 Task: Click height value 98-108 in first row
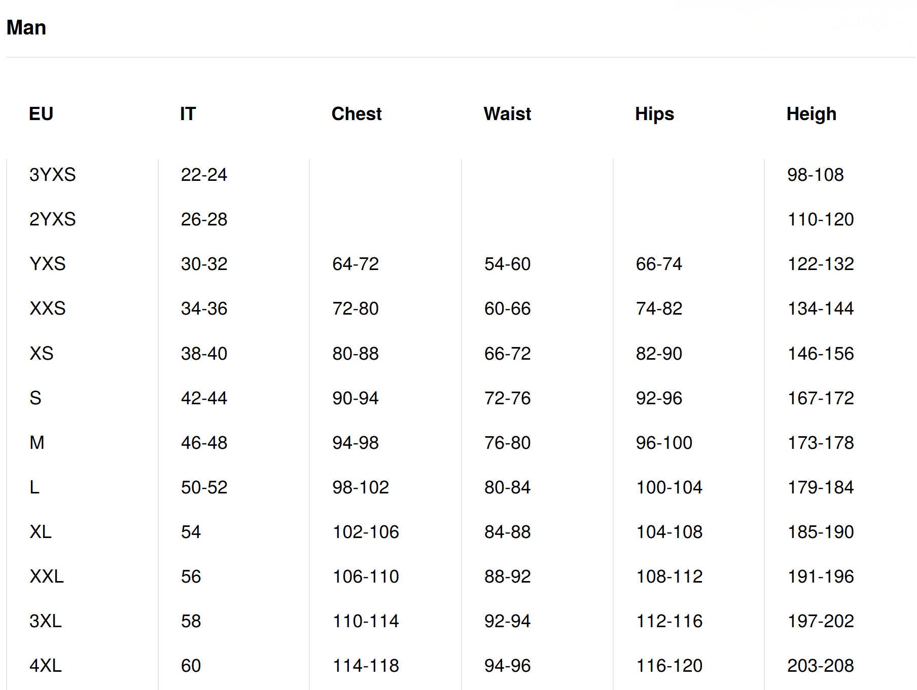pyautogui.click(x=815, y=175)
